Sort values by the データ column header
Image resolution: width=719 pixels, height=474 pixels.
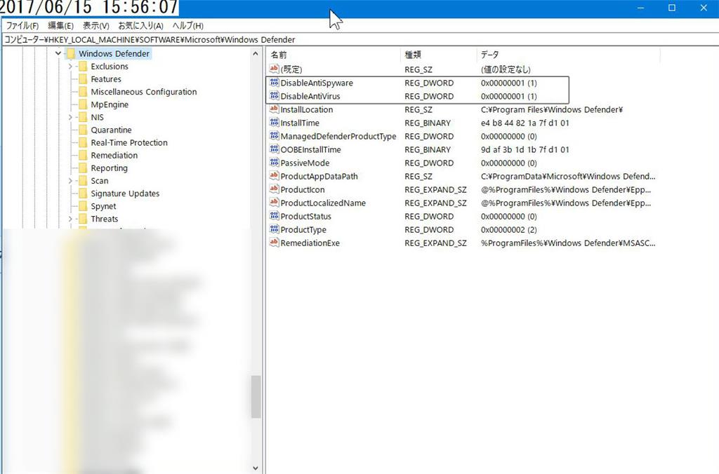(x=569, y=55)
